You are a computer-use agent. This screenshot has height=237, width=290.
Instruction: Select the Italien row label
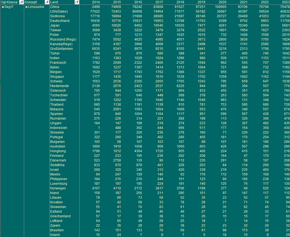coord(55,67)
